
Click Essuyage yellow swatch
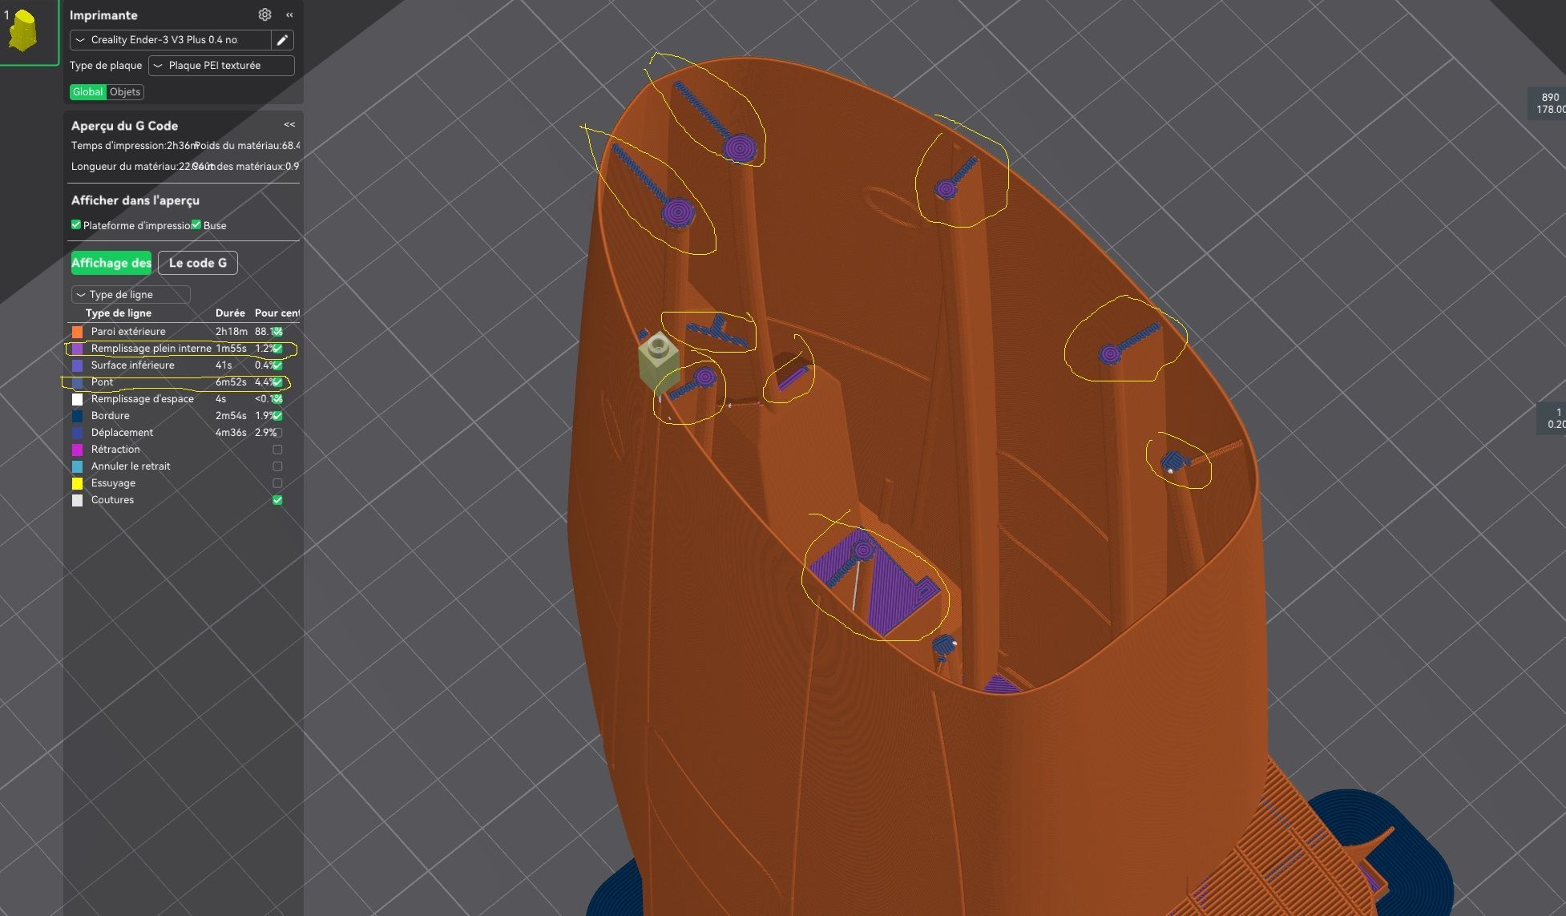tap(78, 483)
